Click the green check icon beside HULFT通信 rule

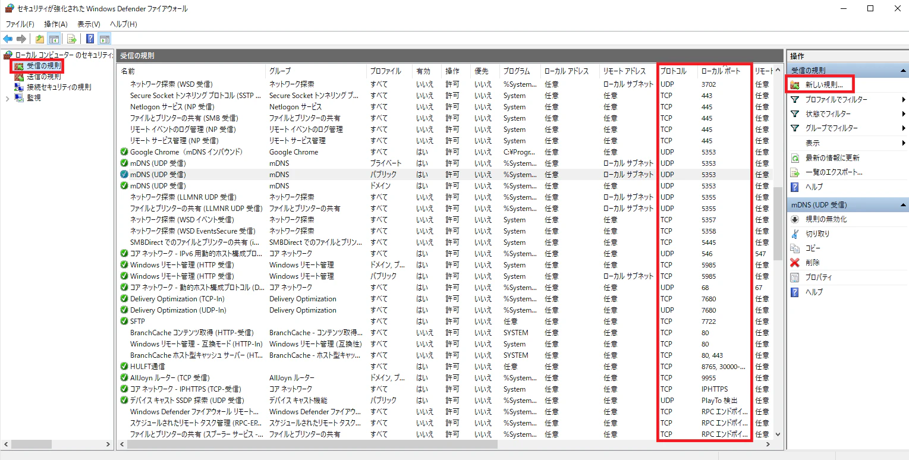click(x=124, y=367)
